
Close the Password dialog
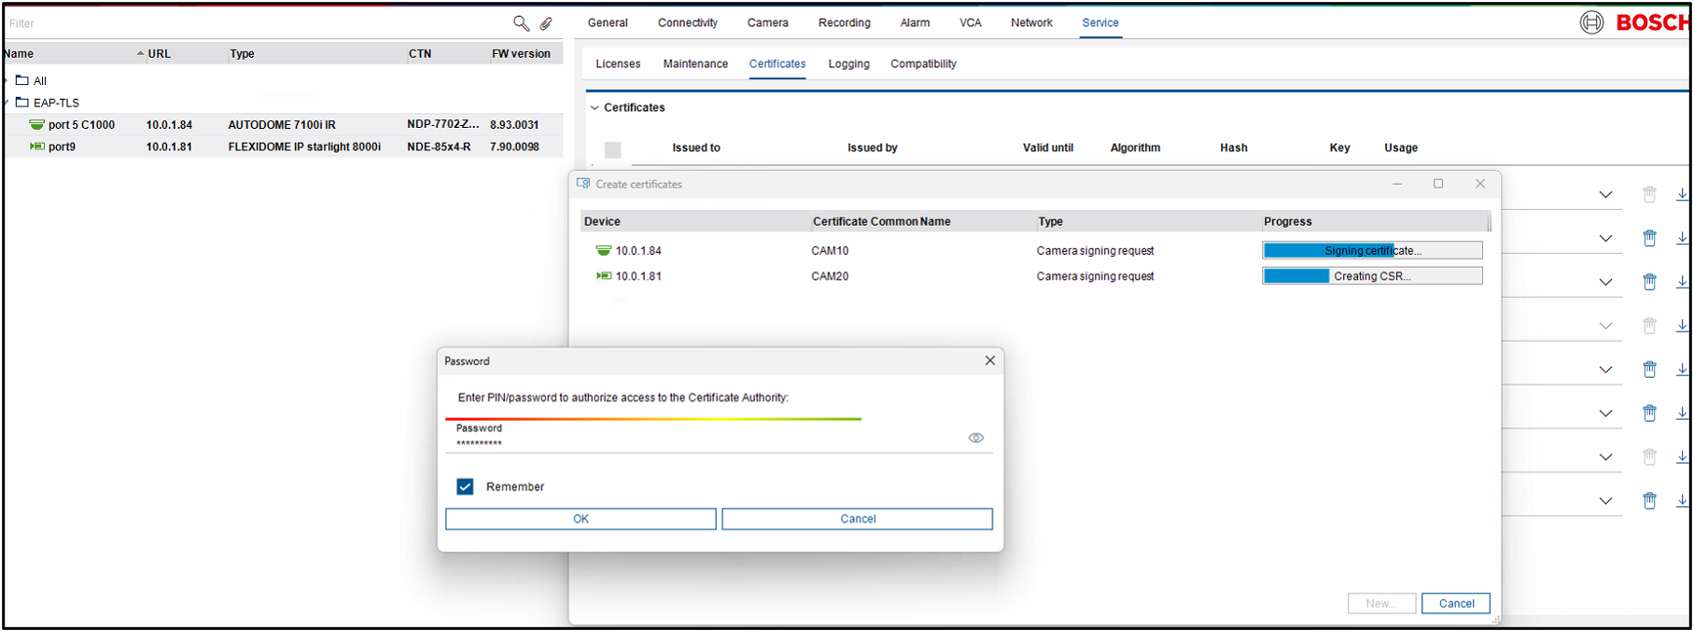(990, 360)
